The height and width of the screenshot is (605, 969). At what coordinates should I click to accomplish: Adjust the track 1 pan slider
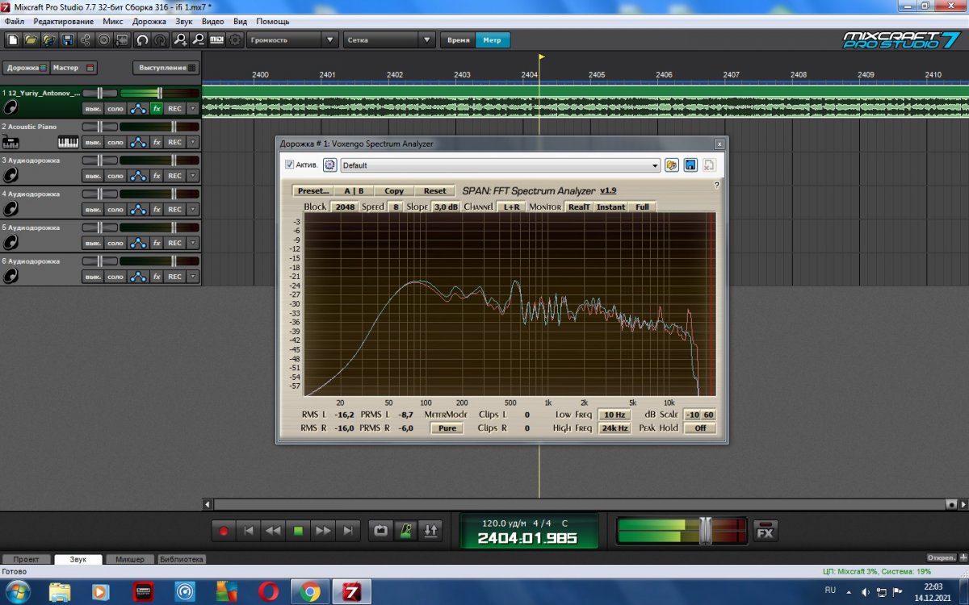coord(99,93)
